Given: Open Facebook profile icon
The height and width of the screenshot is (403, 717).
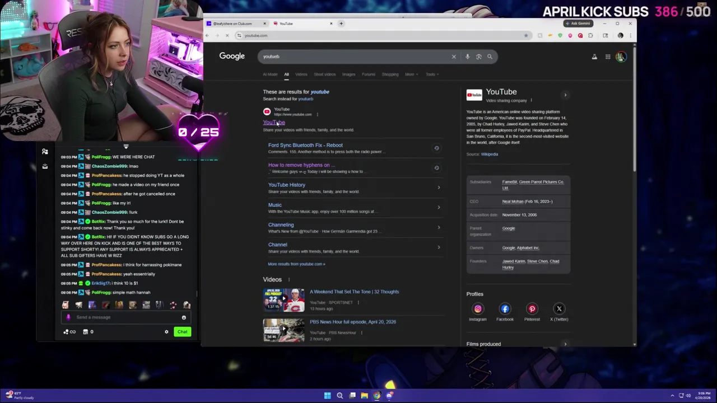Looking at the screenshot, I should point(505,308).
